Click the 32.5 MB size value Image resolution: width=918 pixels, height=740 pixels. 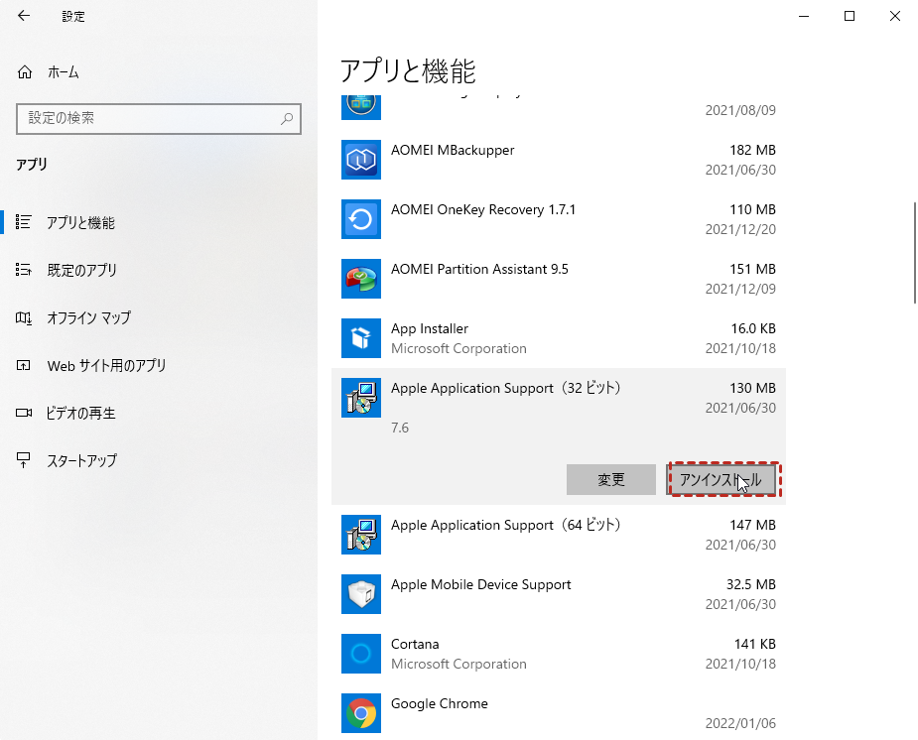[x=751, y=584]
